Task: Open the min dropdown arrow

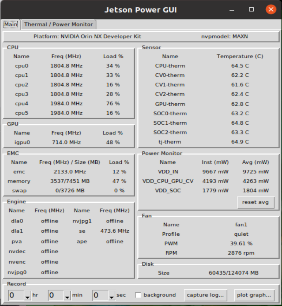Action: (67, 295)
